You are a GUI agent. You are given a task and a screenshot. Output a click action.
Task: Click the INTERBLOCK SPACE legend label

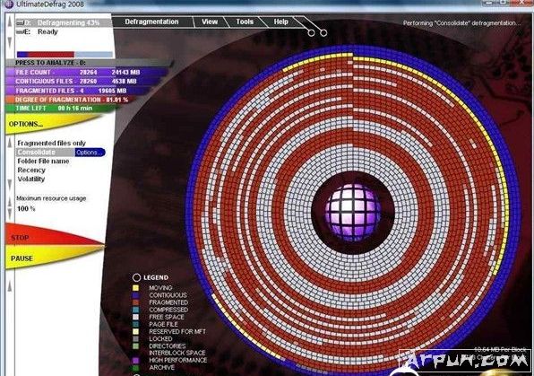pyautogui.click(x=177, y=354)
